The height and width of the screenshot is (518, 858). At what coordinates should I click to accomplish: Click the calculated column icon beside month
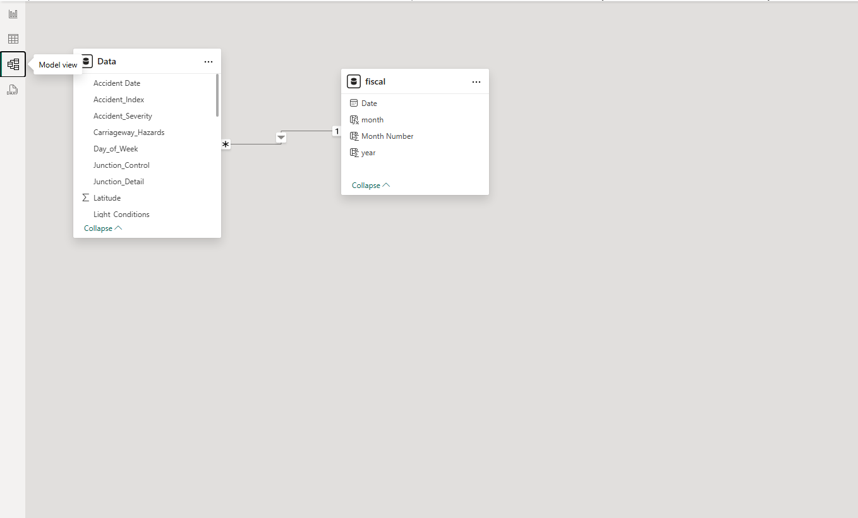354,120
